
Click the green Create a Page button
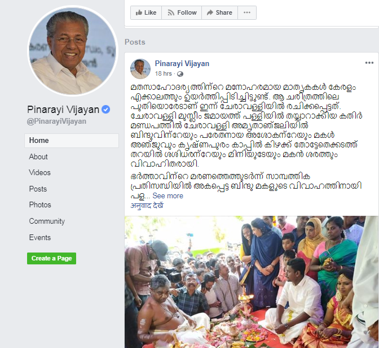pos(51,258)
